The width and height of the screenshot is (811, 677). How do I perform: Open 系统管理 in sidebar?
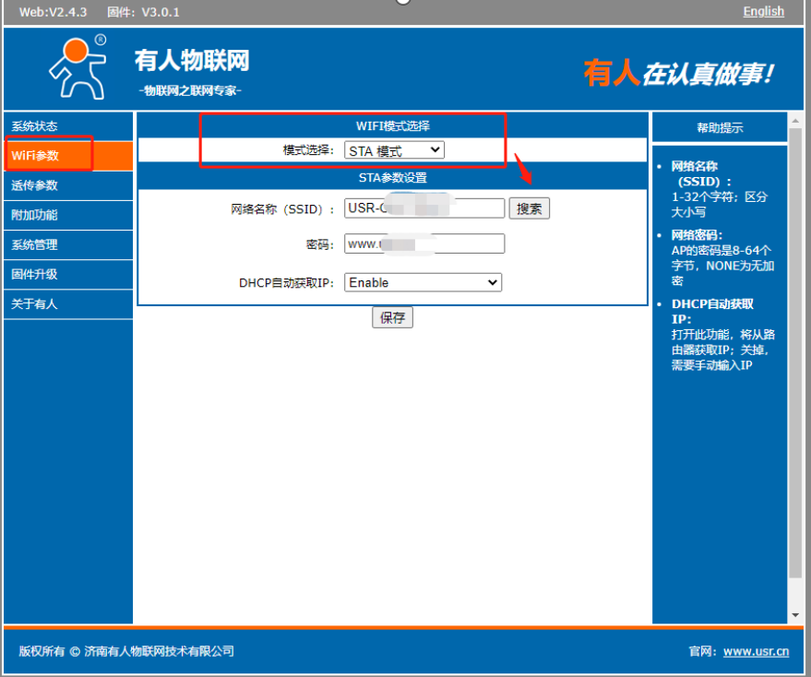tap(35, 244)
